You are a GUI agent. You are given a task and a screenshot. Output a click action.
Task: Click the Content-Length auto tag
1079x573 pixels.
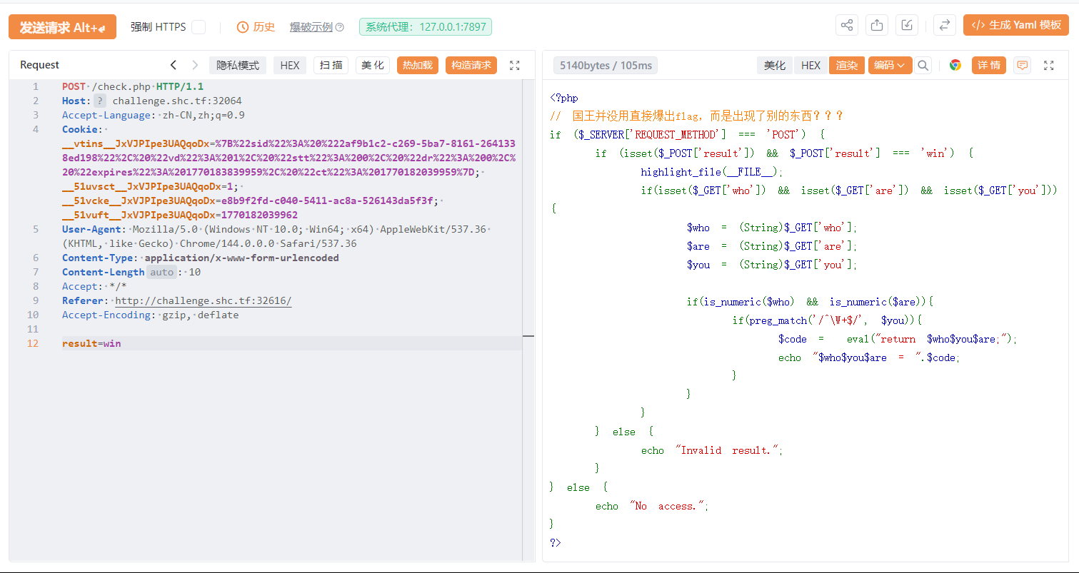[162, 272]
